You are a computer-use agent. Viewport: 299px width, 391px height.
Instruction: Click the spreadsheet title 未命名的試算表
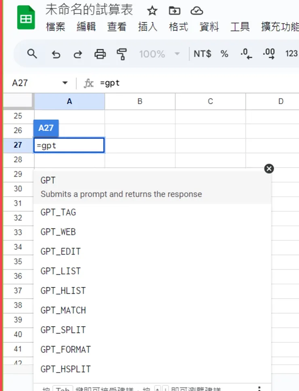(x=89, y=10)
